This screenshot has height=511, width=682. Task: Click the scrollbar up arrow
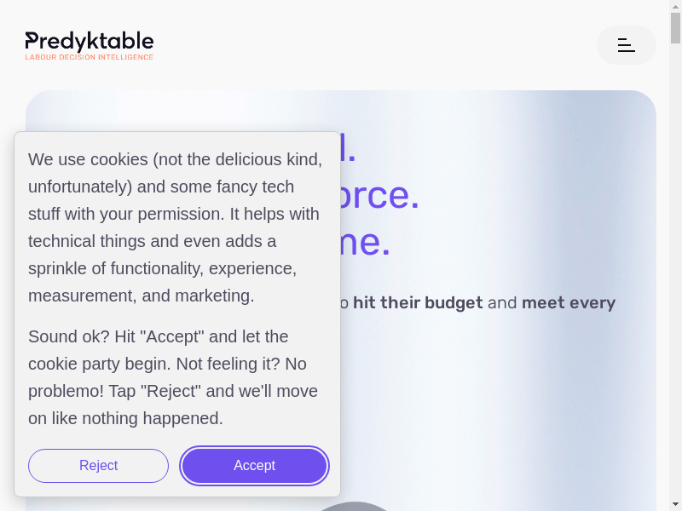pos(675,6)
